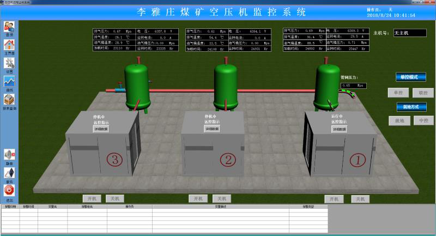Open the 主界面 home icon
The width and height of the screenshot is (436, 236).
pyautogui.click(x=9, y=45)
